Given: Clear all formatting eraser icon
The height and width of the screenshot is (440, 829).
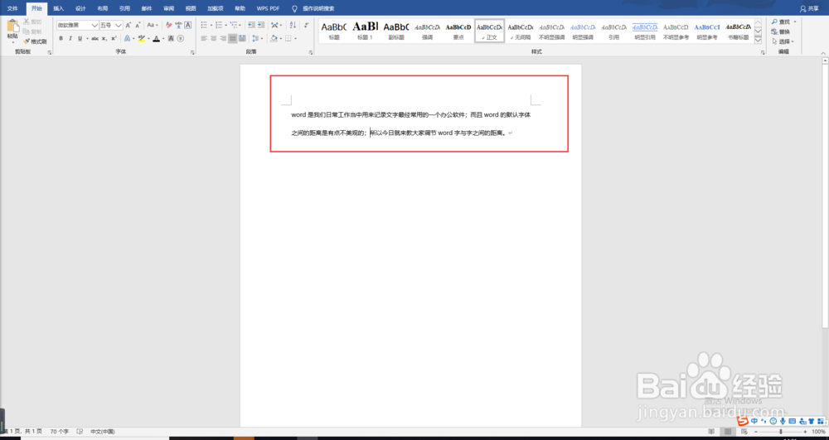Looking at the screenshot, I should [168, 25].
